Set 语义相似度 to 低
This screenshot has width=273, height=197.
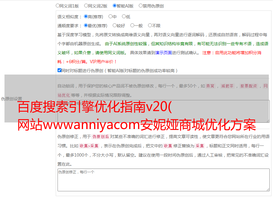[x=124, y=16]
